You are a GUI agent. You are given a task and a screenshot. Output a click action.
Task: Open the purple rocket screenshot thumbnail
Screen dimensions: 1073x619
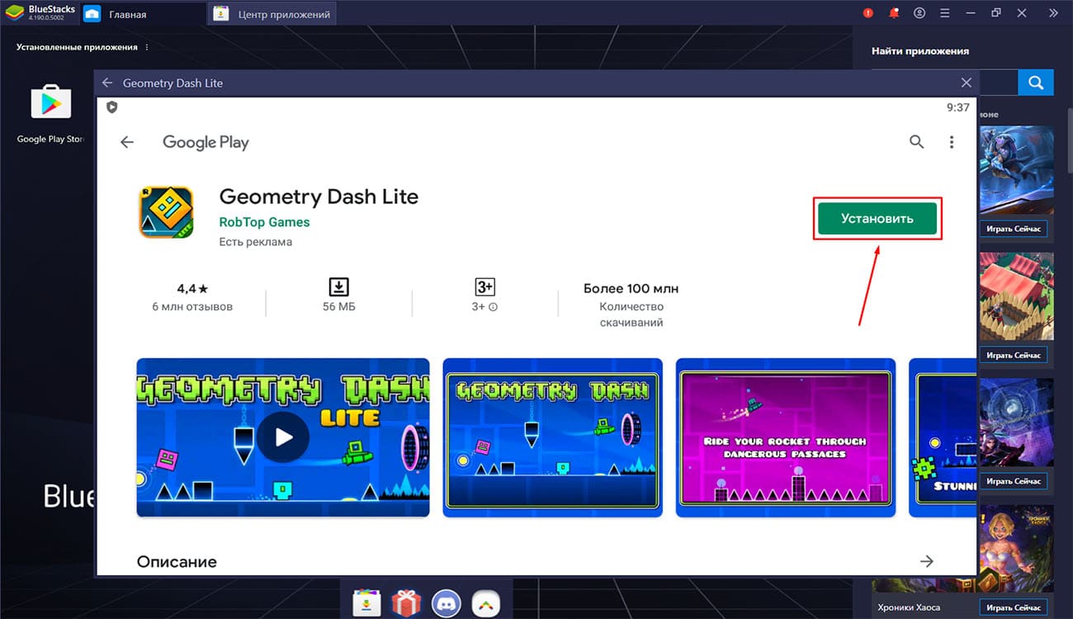pos(785,437)
